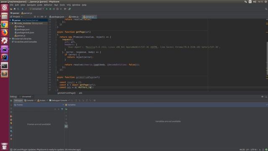
Task: Open File menu
Action: [x=11, y=5]
